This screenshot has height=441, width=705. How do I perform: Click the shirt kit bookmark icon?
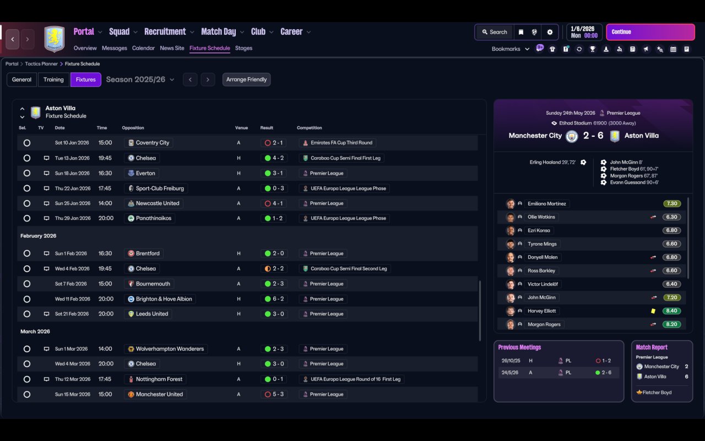[552, 49]
